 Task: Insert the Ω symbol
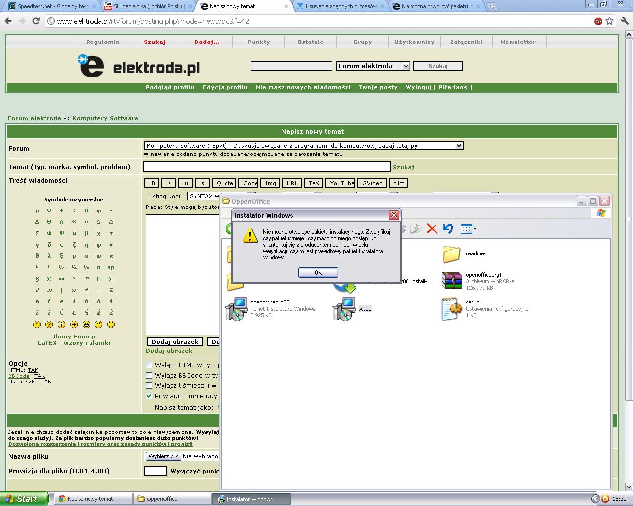[x=49, y=211]
